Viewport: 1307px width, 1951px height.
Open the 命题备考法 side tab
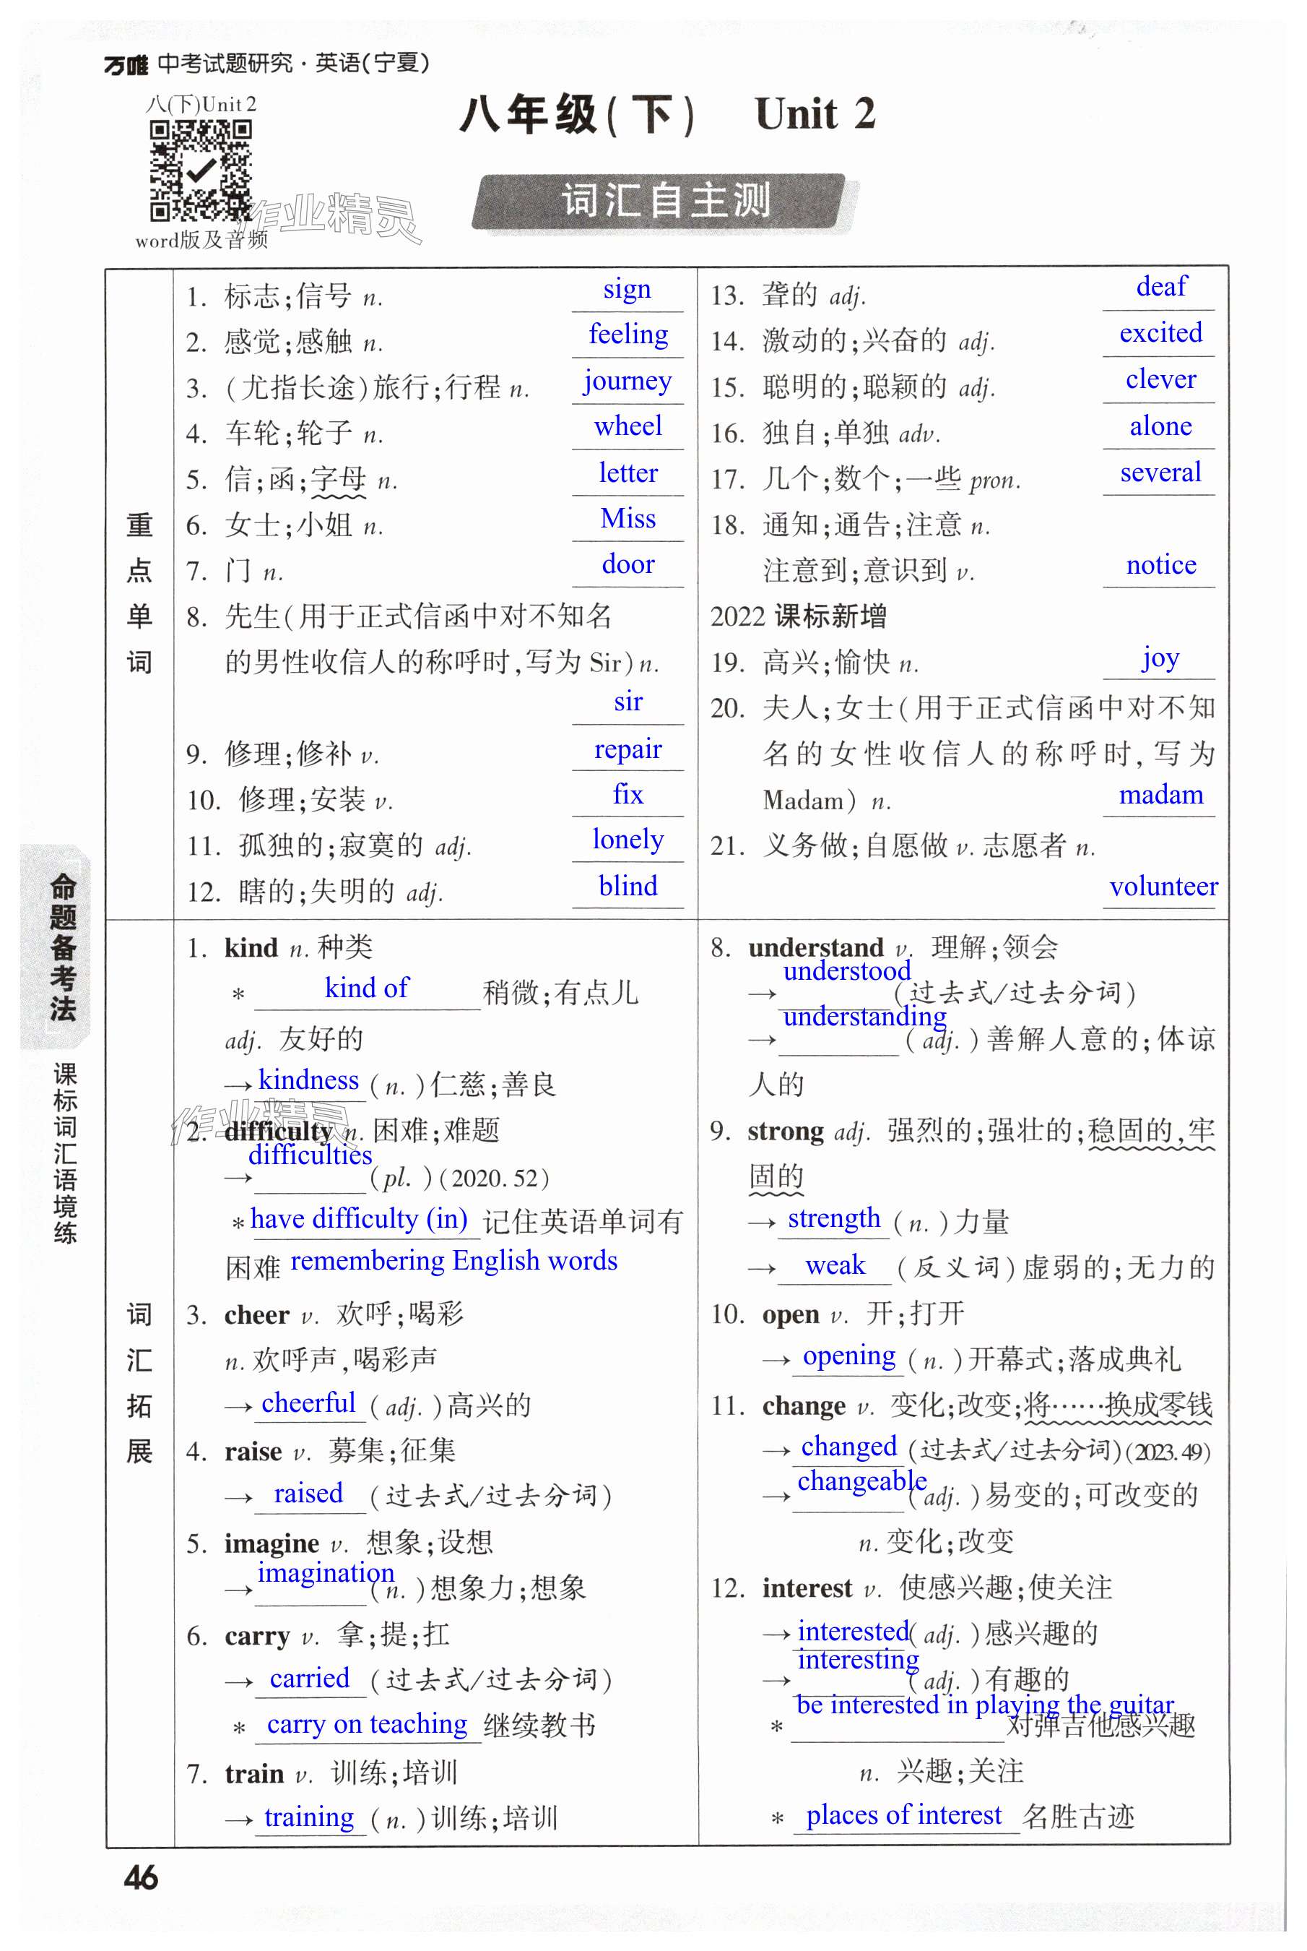click(x=61, y=947)
